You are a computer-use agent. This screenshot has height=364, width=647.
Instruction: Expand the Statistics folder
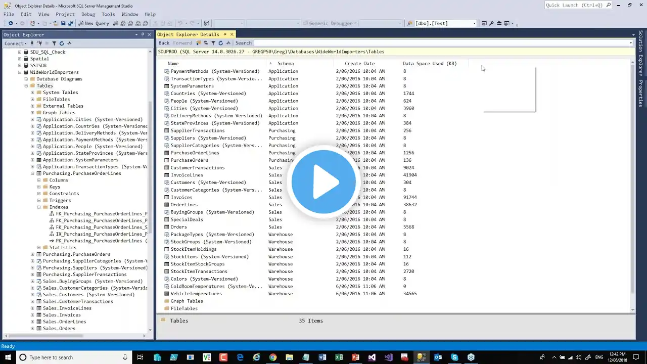pyautogui.click(x=39, y=248)
